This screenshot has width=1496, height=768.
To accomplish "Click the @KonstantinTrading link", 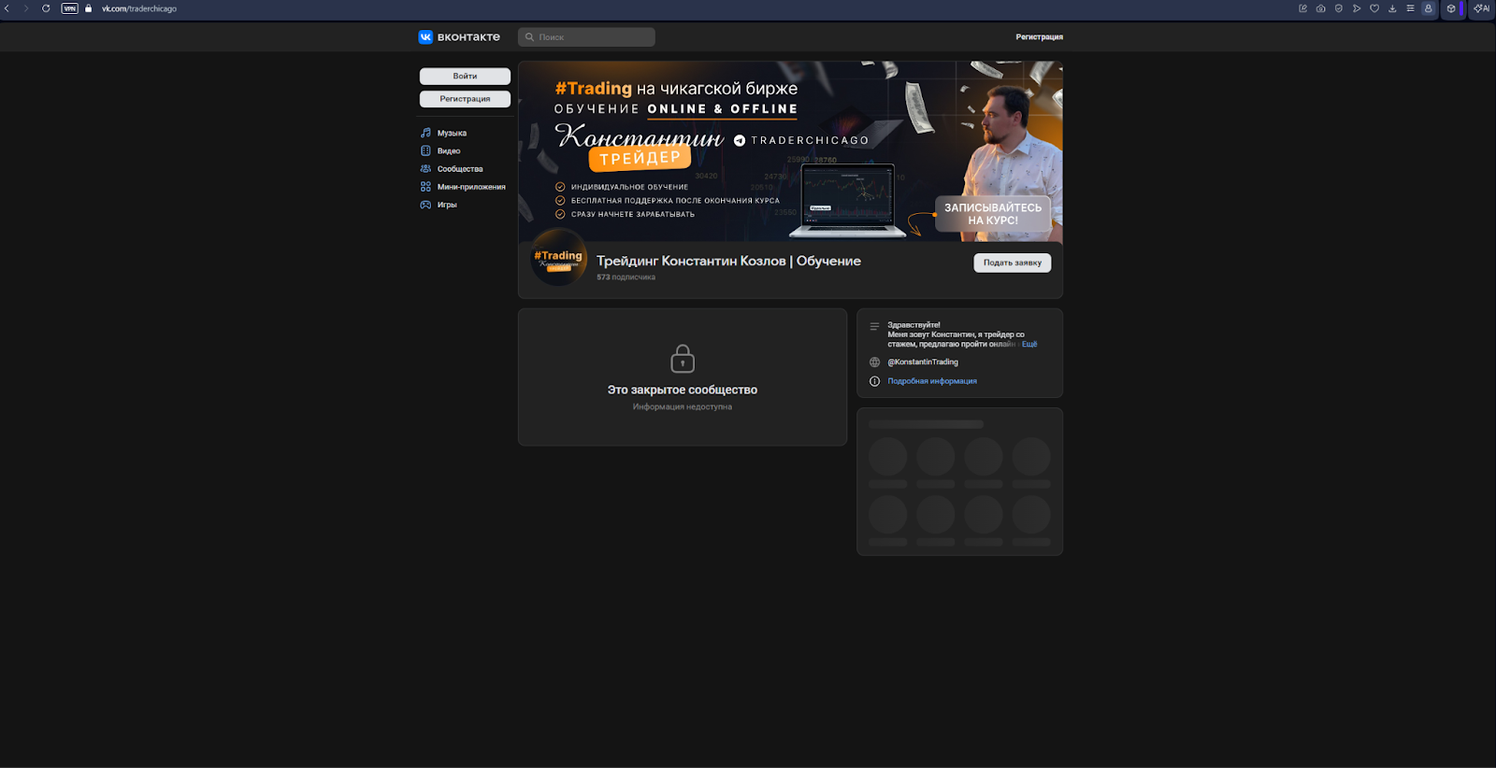I will click(x=922, y=362).
